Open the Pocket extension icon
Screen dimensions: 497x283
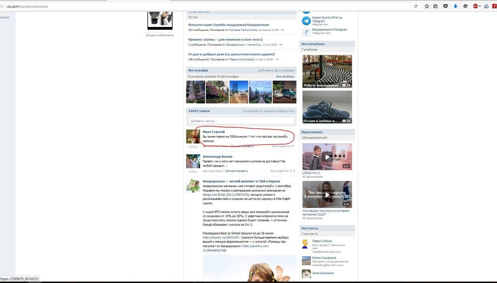(446, 6)
